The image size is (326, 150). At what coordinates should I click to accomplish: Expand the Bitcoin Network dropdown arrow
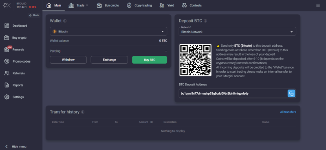tap(291, 32)
